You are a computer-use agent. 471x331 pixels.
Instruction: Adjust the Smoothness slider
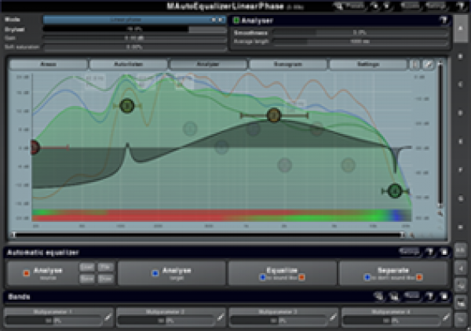coord(360,32)
